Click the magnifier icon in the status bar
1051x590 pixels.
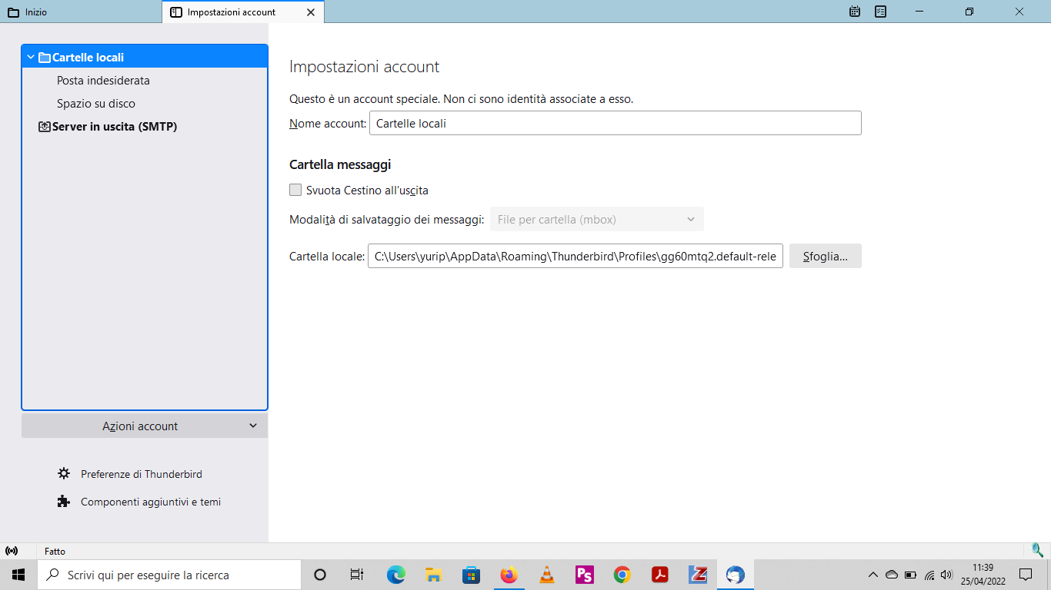pos(1038,550)
